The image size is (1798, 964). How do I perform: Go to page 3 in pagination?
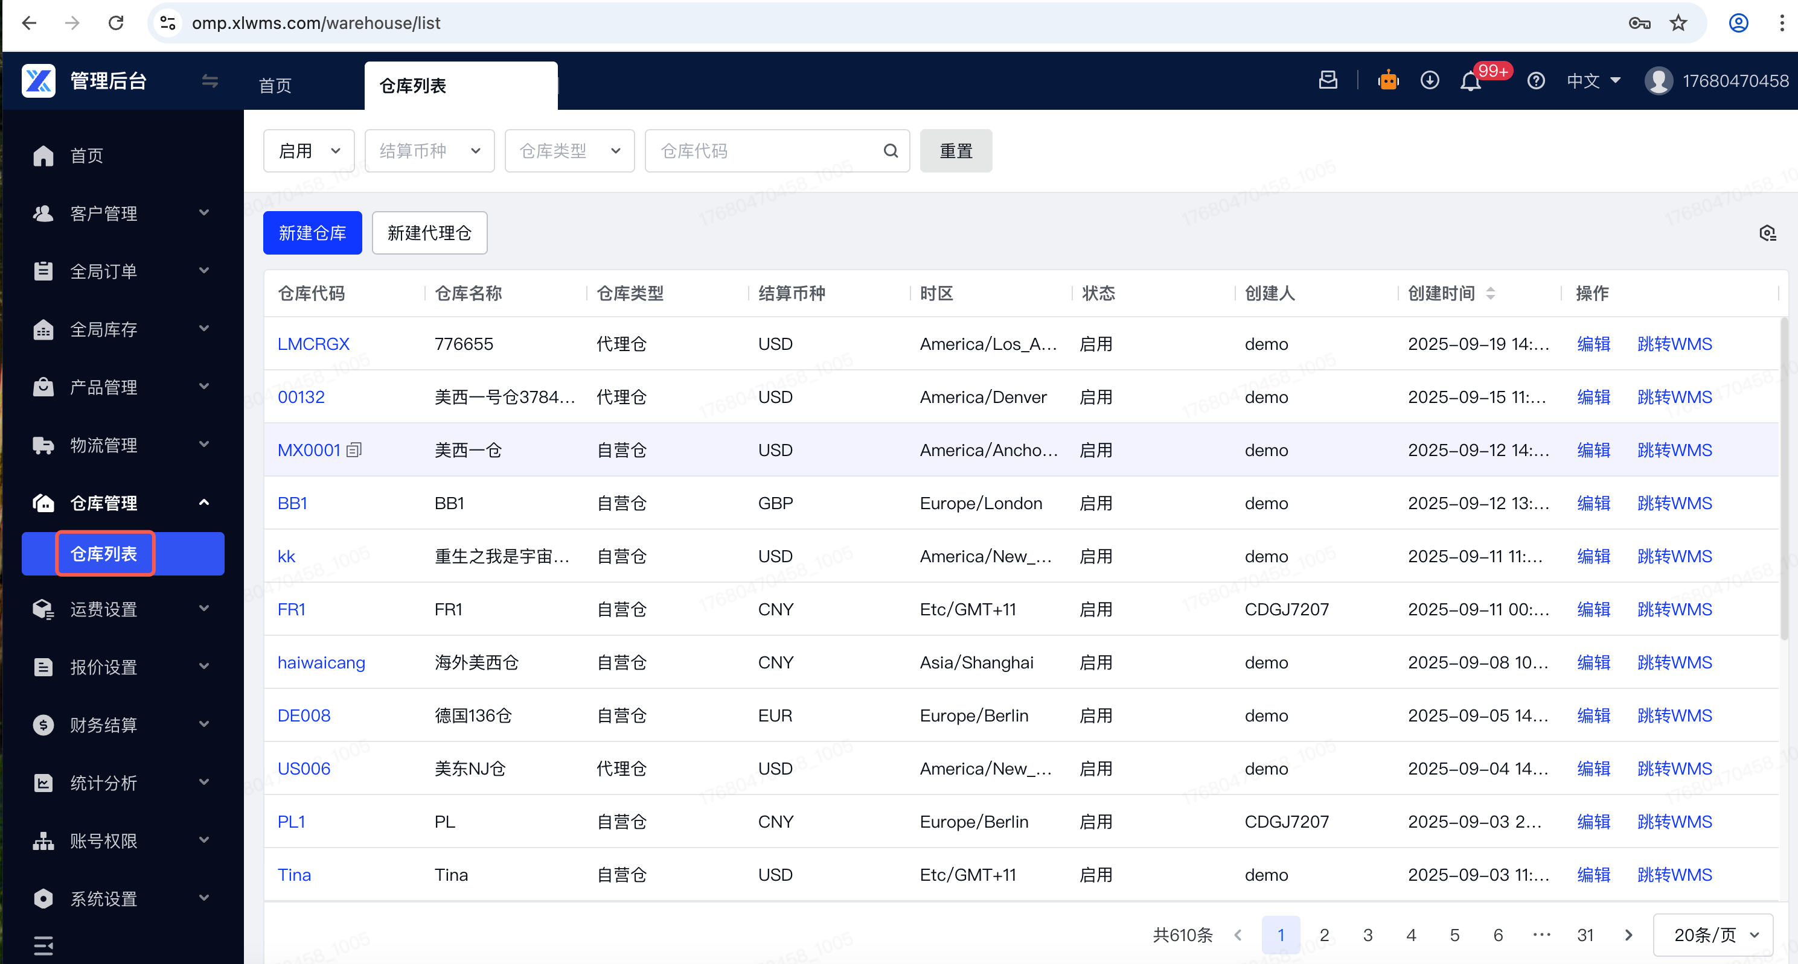tap(1368, 934)
